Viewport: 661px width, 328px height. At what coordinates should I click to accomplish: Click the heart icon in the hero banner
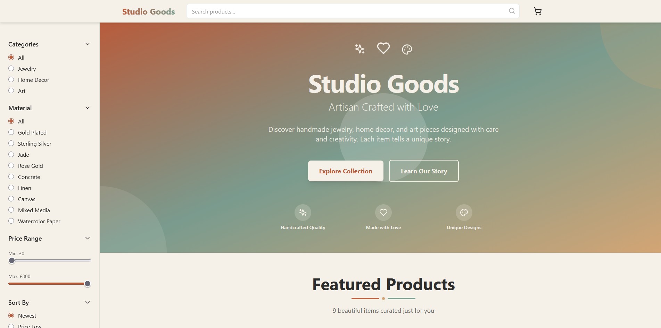(x=383, y=48)
